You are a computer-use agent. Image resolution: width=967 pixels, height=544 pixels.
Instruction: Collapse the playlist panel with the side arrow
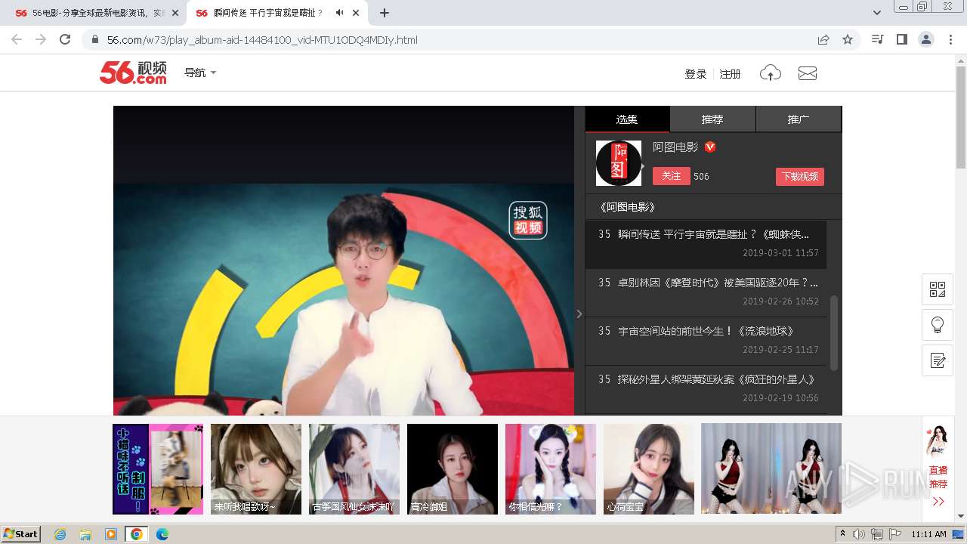(579, 314)
